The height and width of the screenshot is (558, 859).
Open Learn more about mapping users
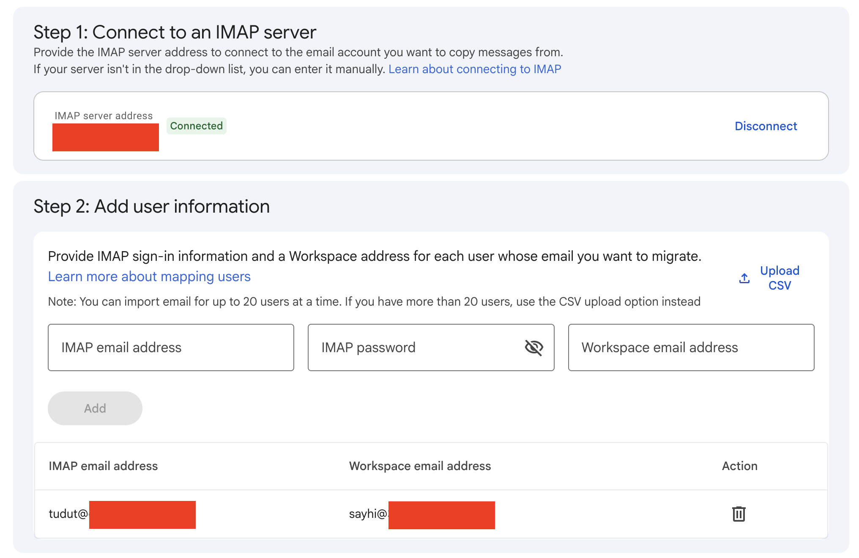click(149, 276)
